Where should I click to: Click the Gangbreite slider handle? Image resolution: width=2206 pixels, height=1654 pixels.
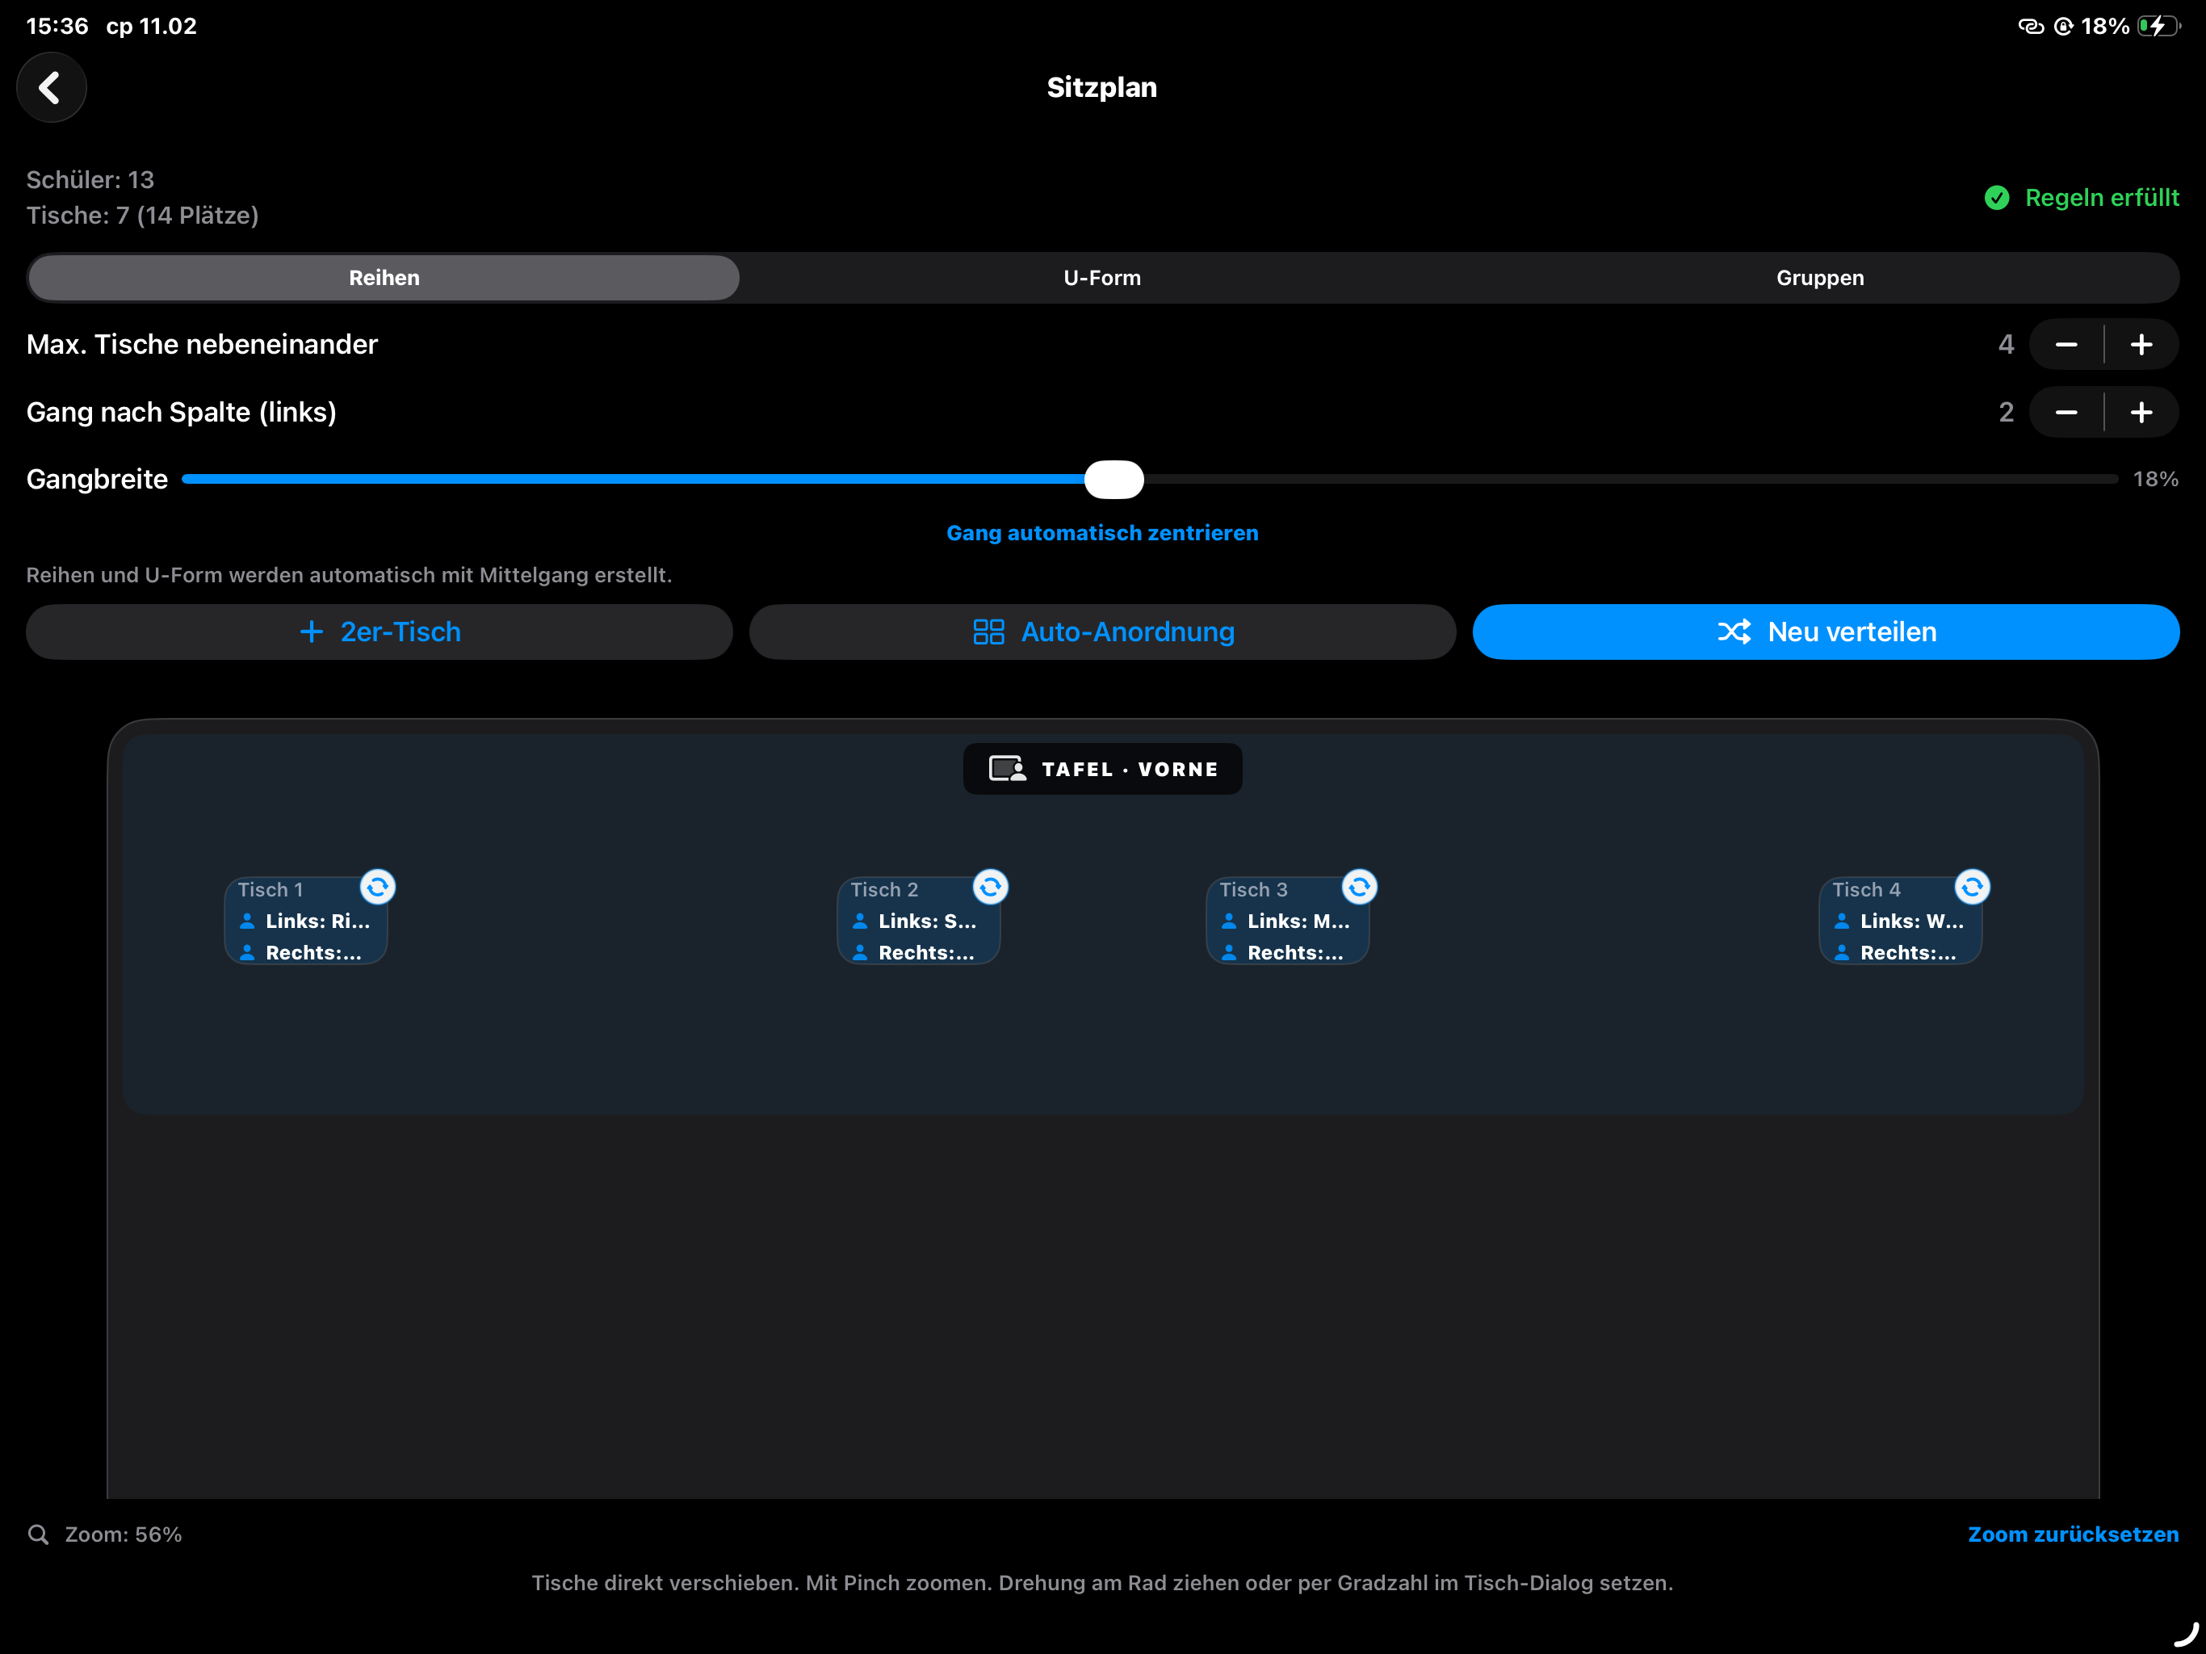(1113, 480)
